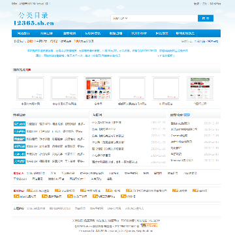Click first blue category tag in category list
The image size is (235, 235).
click(20, 124)
